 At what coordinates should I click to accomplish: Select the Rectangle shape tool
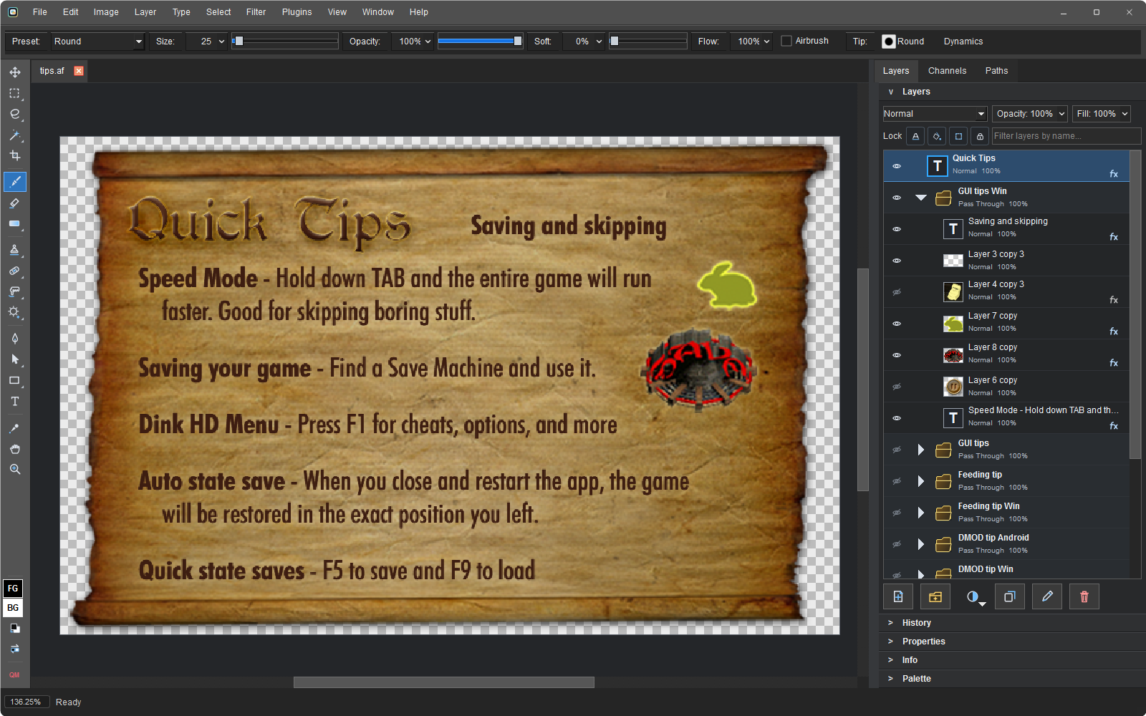coord(14,380)
